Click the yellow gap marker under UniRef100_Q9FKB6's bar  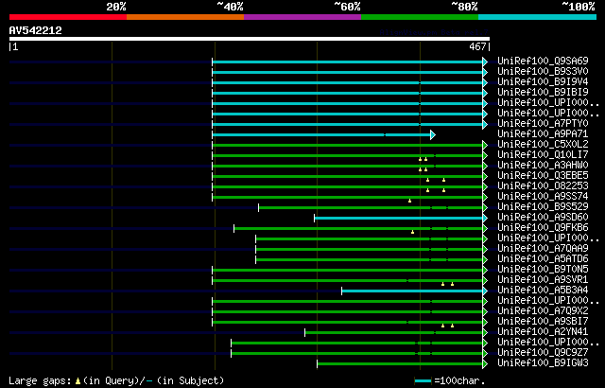click(412, 232)
